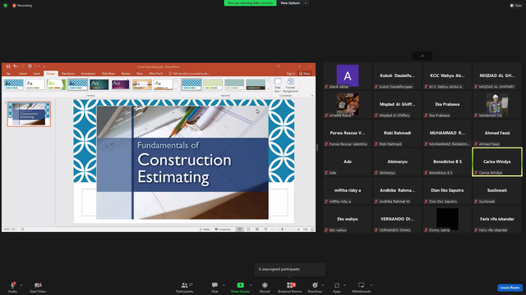This screenshot has width=526, height=295.
Task: Switch to the Animations ribbon tab
Action: (x=88, y=74)
